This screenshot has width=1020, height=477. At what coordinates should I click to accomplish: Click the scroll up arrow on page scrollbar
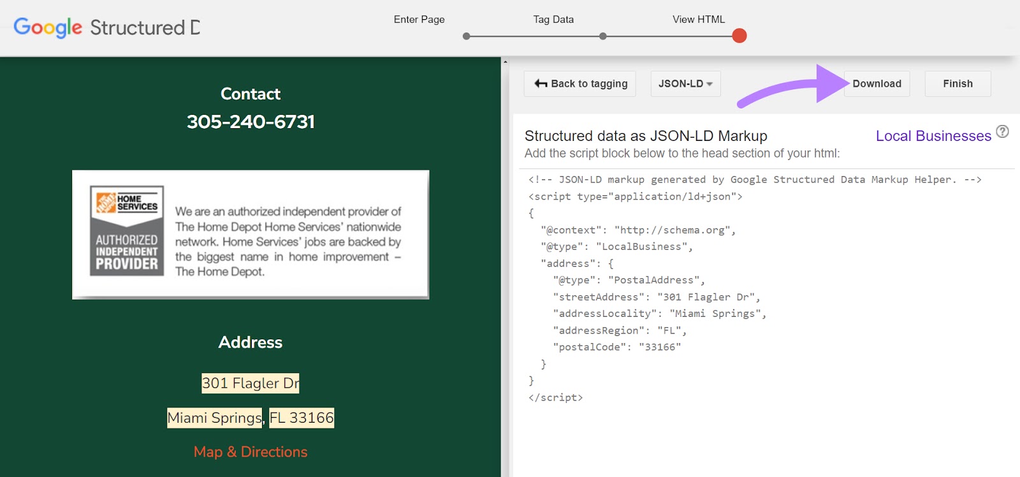506,62
